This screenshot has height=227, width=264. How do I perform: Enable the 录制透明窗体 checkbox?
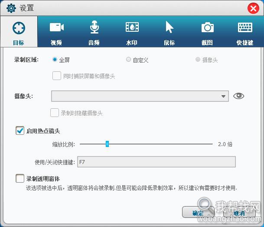pyautogui.click(x=20, y=178)
